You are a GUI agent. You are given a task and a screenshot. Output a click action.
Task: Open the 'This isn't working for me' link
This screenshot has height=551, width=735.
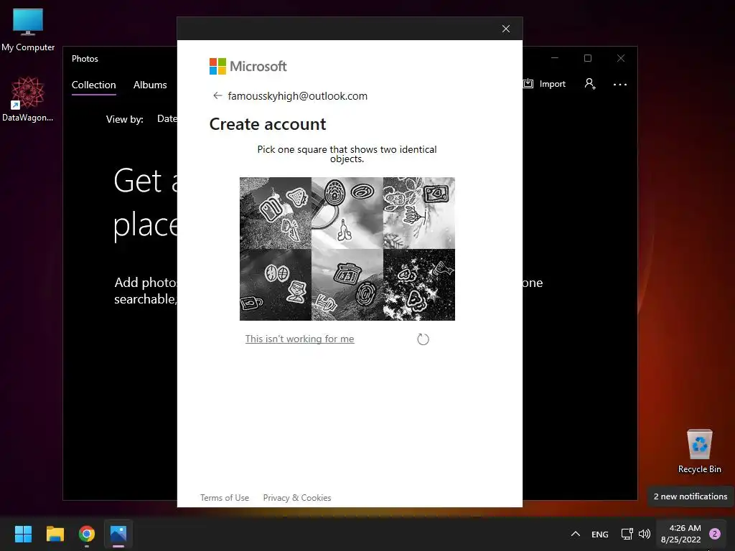point(299,339)
